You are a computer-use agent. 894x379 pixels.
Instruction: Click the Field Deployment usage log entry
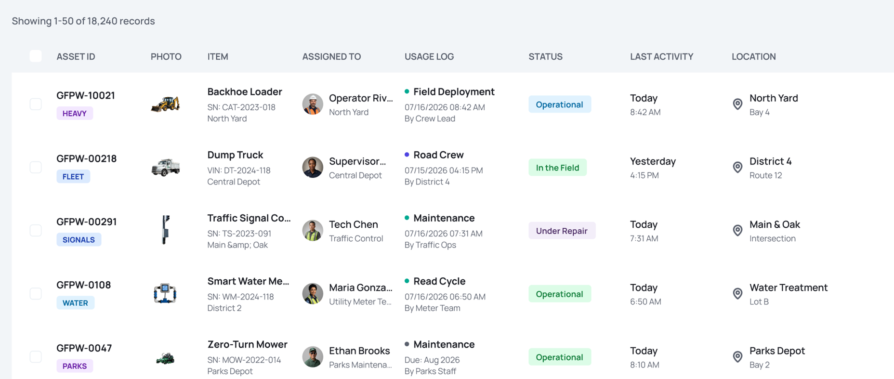(454, 91)
